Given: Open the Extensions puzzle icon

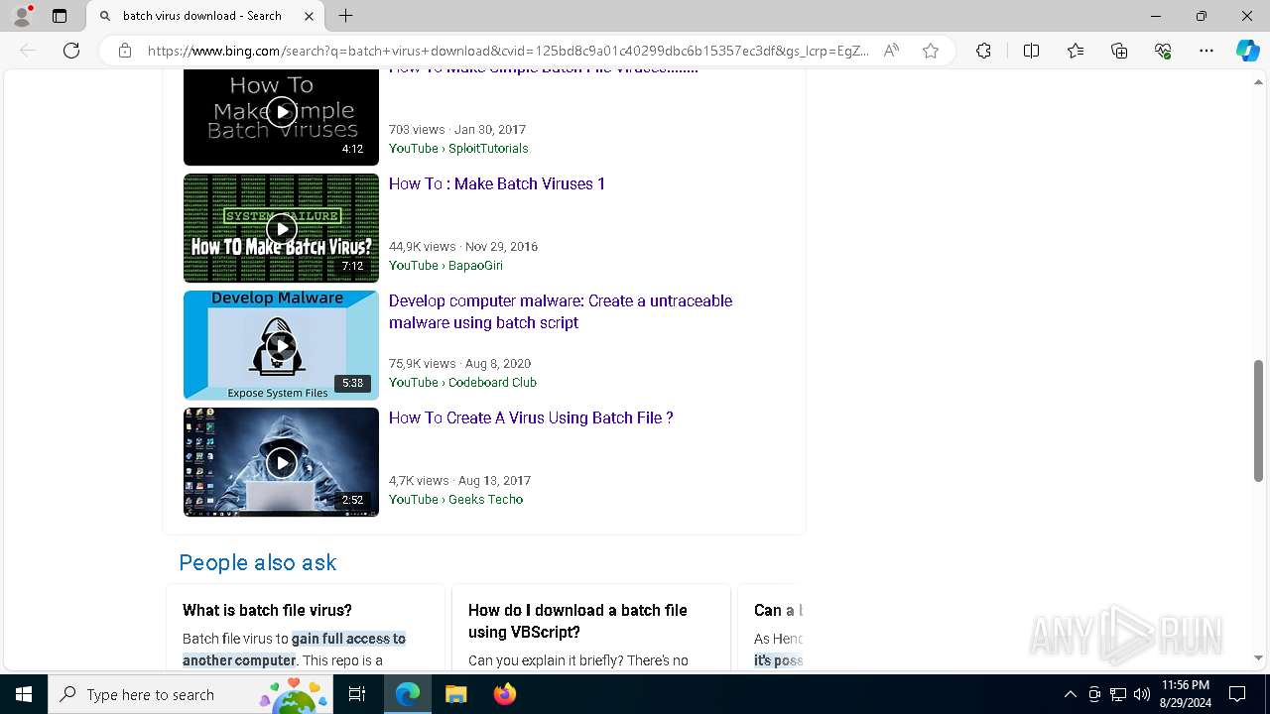Looking at the screenshot, I should 983,51.
